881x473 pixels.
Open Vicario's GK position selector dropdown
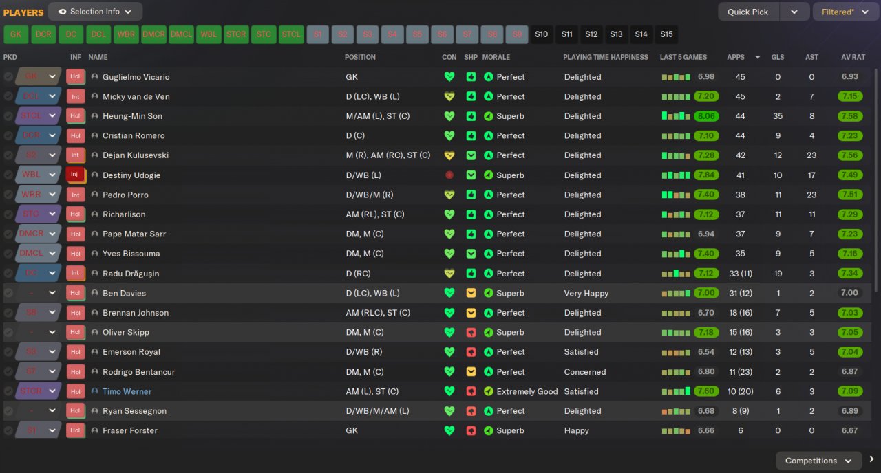tap(52, 76)
